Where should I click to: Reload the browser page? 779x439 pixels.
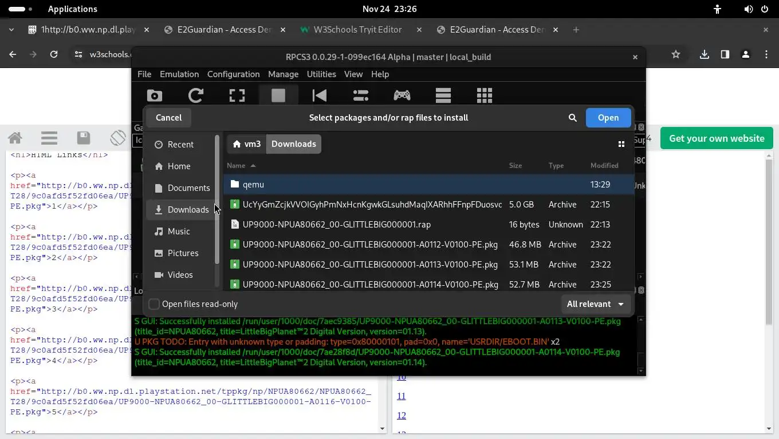pyautogui.click(x=54, y=54)
